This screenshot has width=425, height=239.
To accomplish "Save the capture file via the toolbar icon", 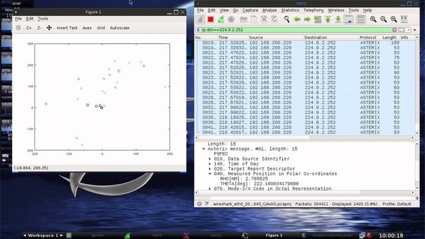I will (x=254, y=19).
